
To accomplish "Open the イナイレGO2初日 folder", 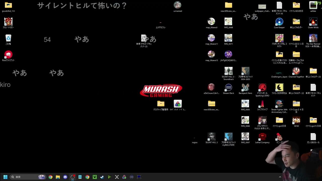I will point(296,5).
